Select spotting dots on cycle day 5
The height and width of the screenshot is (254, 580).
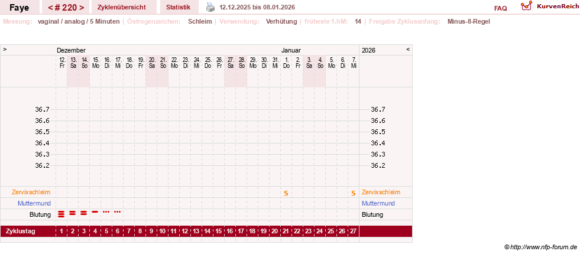(106, 212)
